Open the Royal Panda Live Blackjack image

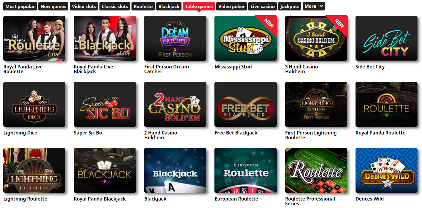point(105,38)
